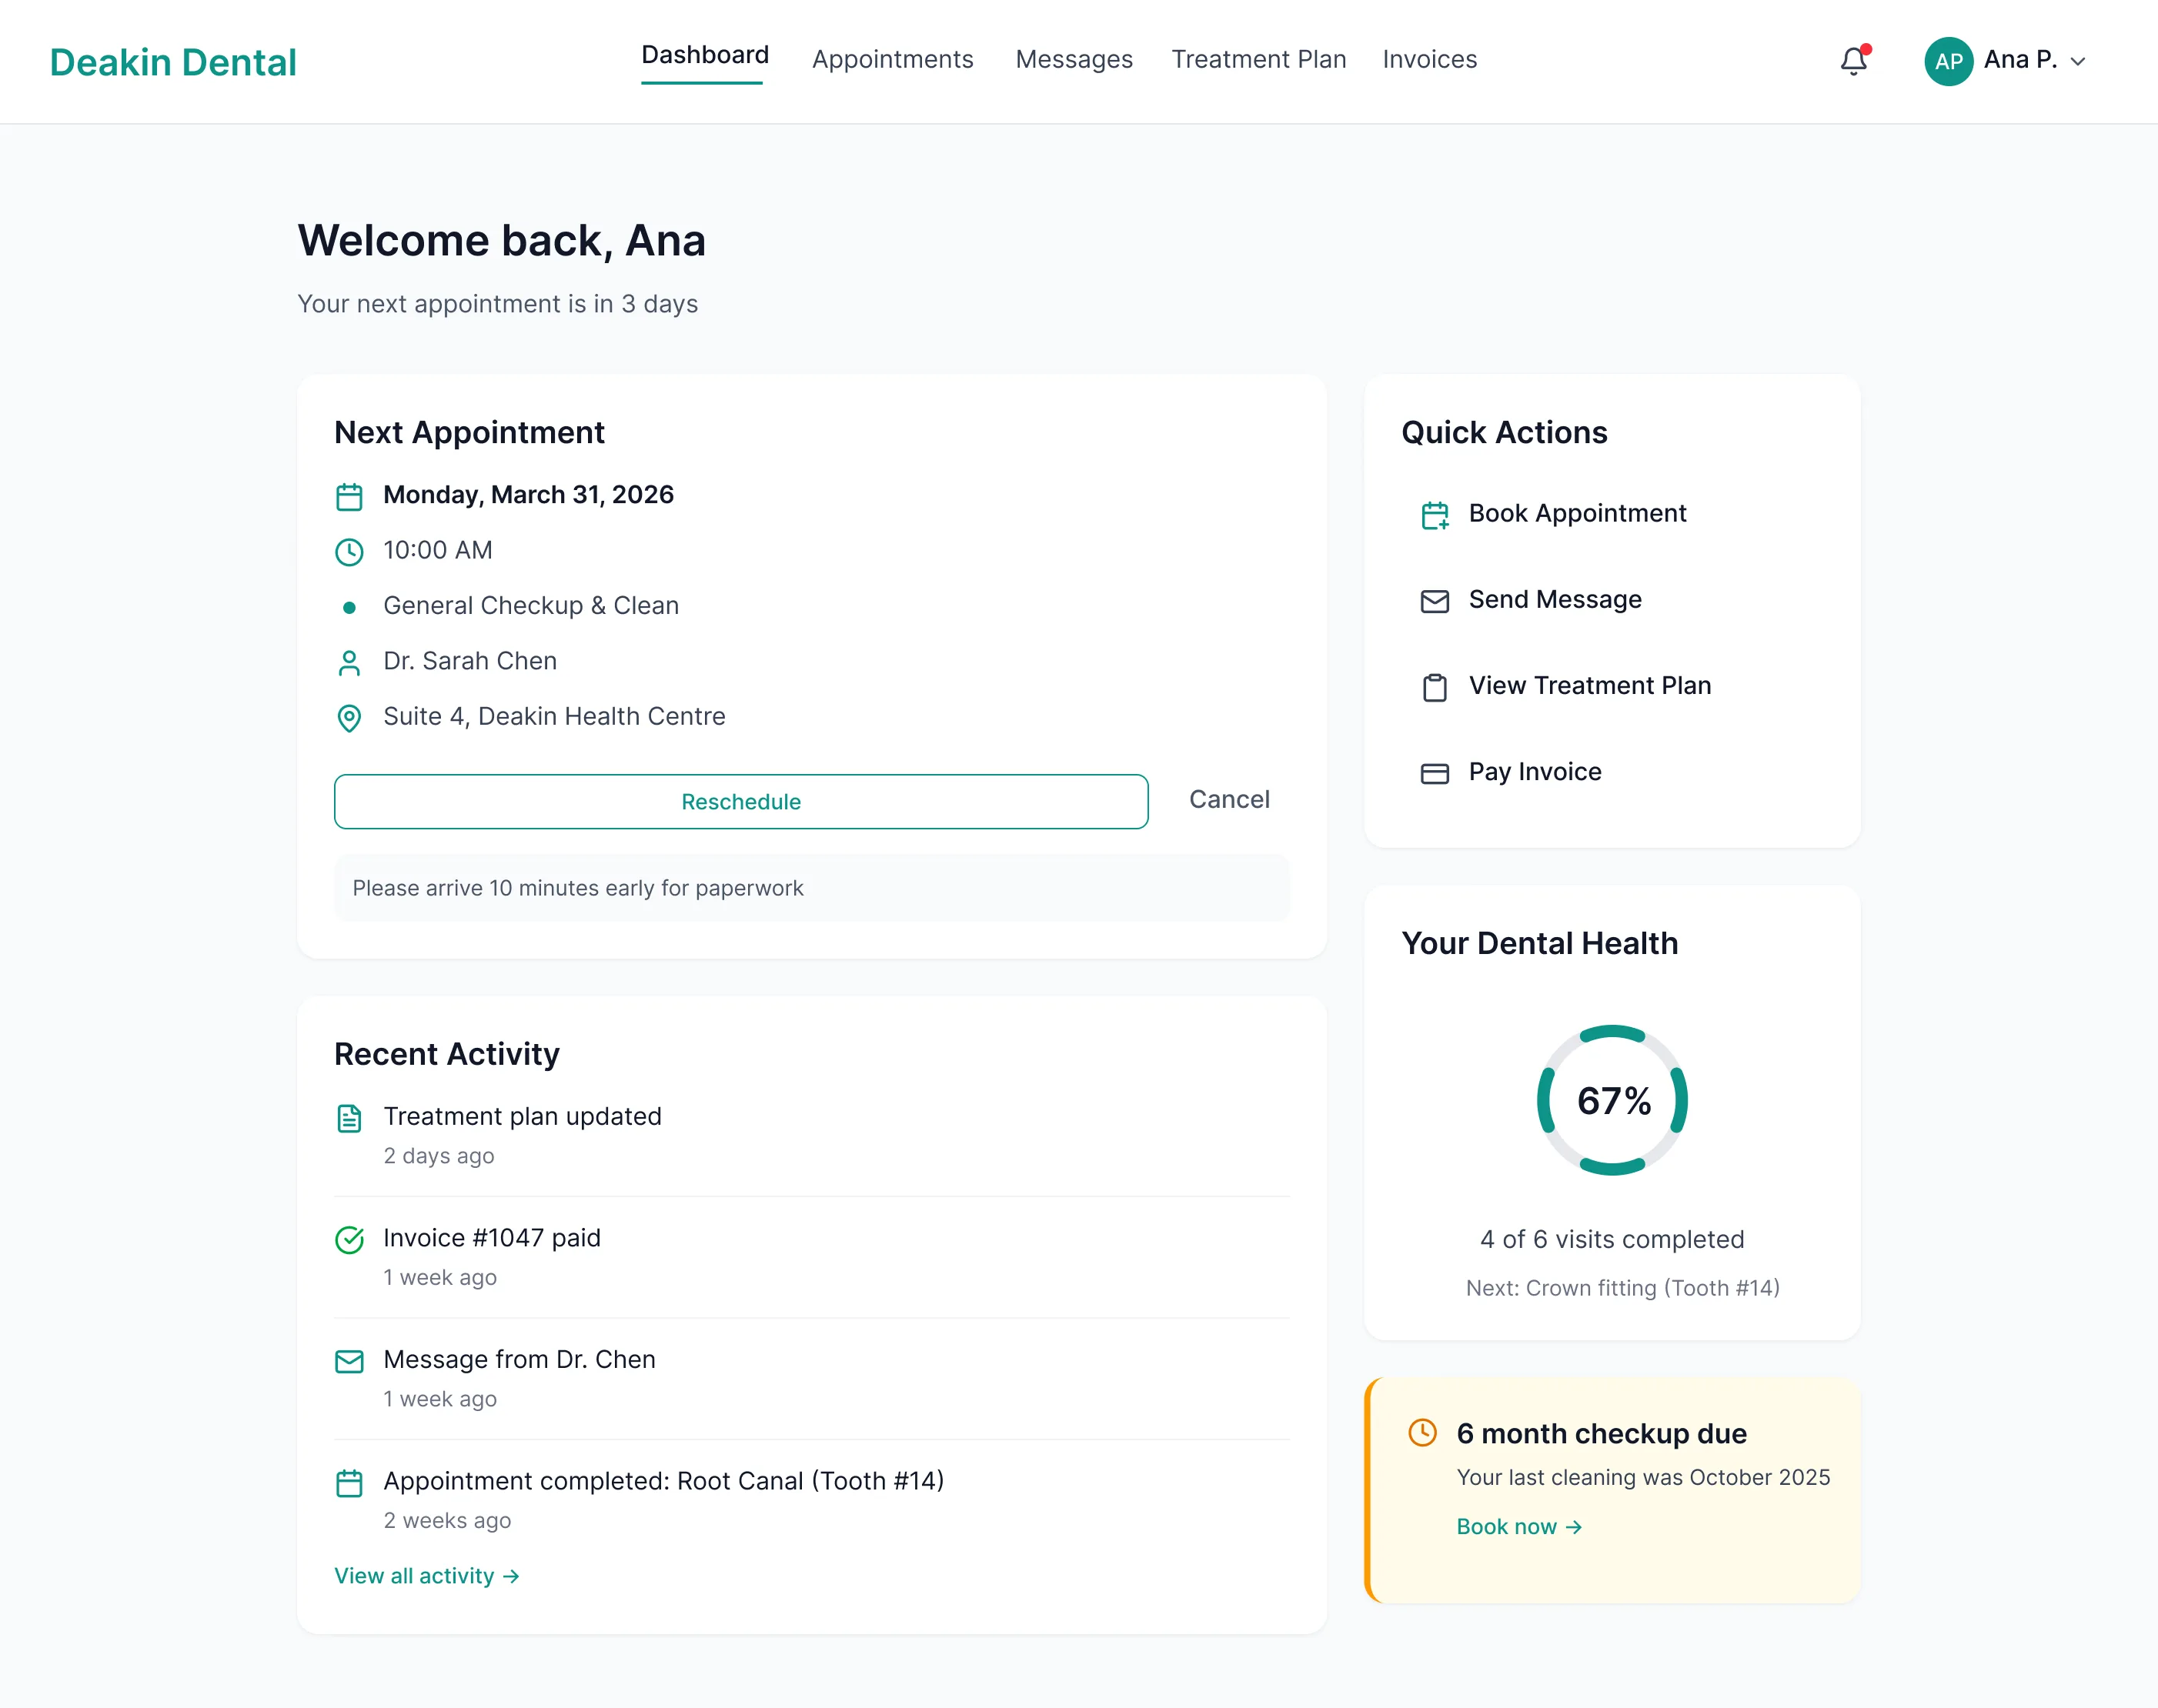Click calendar icon beside Root Canal appointment

click(349, 1483)
